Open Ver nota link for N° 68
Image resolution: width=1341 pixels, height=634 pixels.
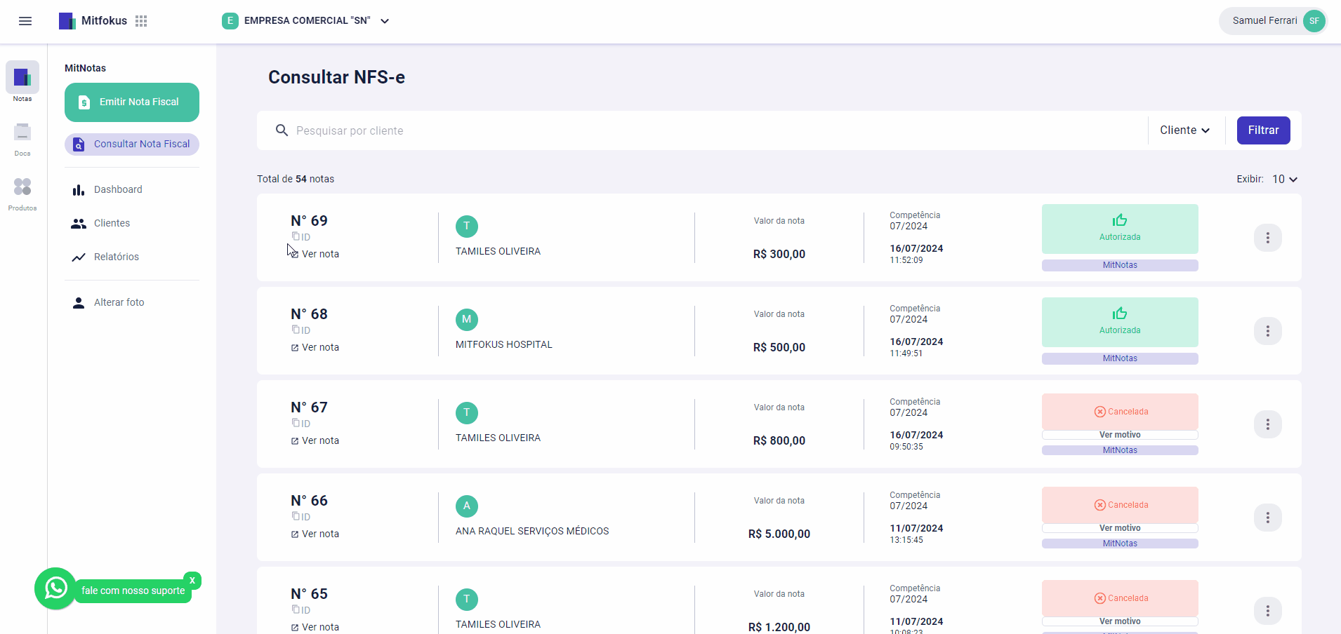(x=315, y=347)
